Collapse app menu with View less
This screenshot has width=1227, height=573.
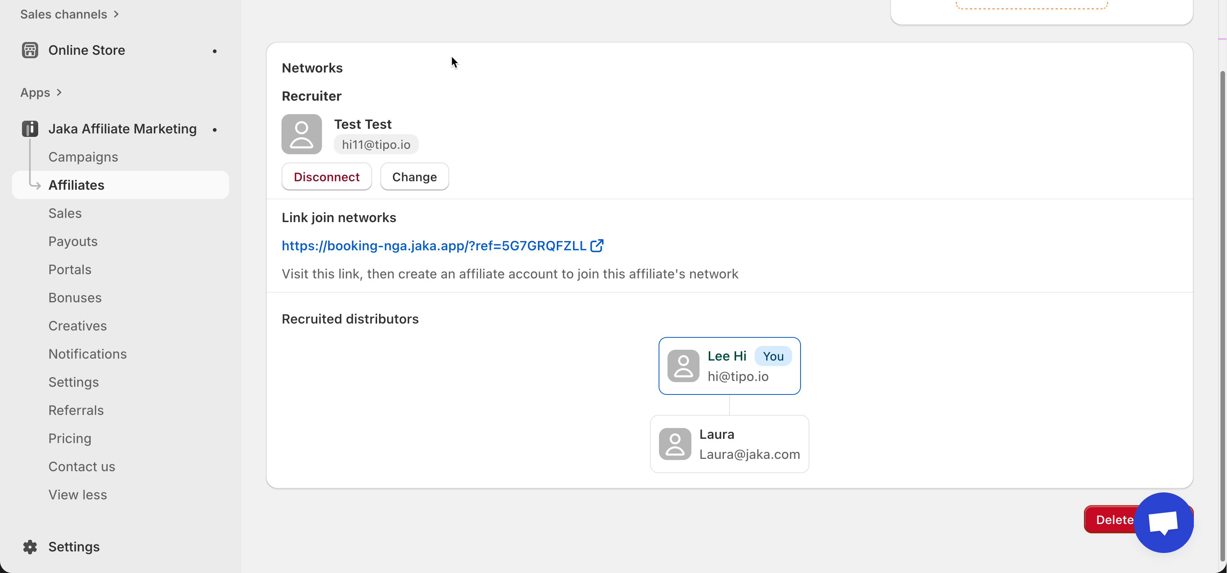(78, 494)
